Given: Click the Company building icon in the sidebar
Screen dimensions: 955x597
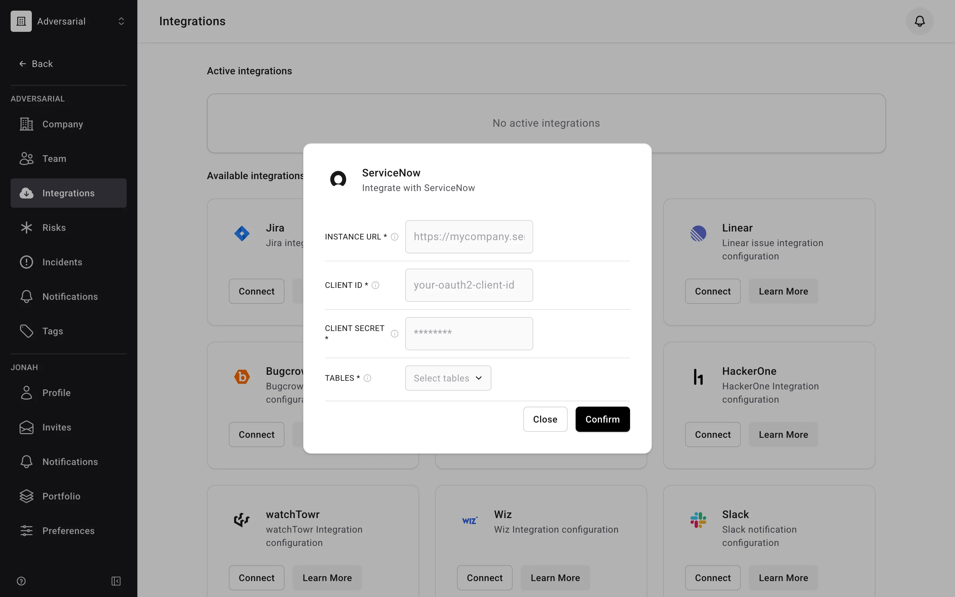Looking at the screenshot, I should pos(27,124).
